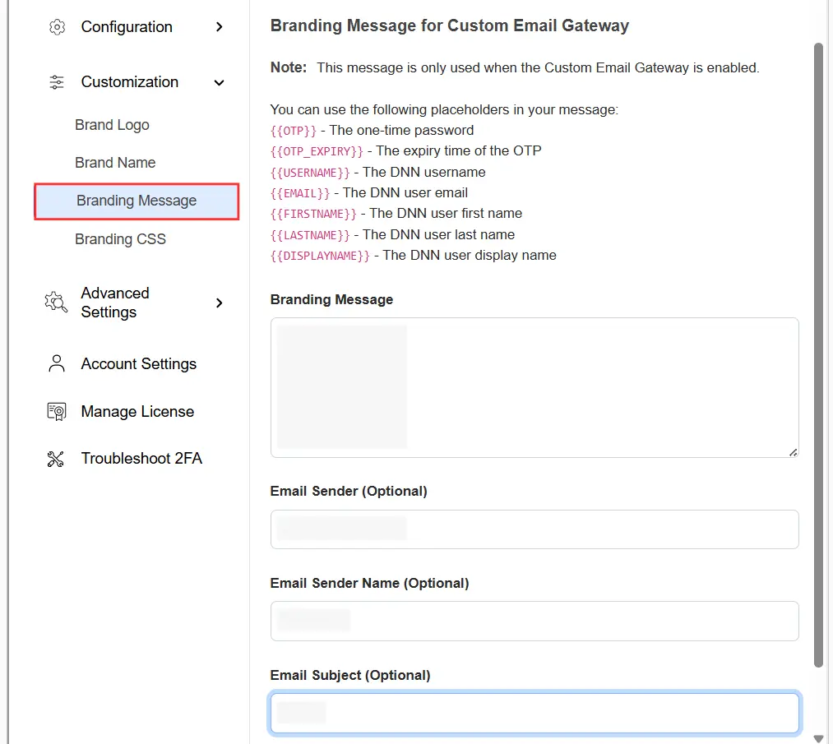Open the Brand Name page

coord(115,162)
